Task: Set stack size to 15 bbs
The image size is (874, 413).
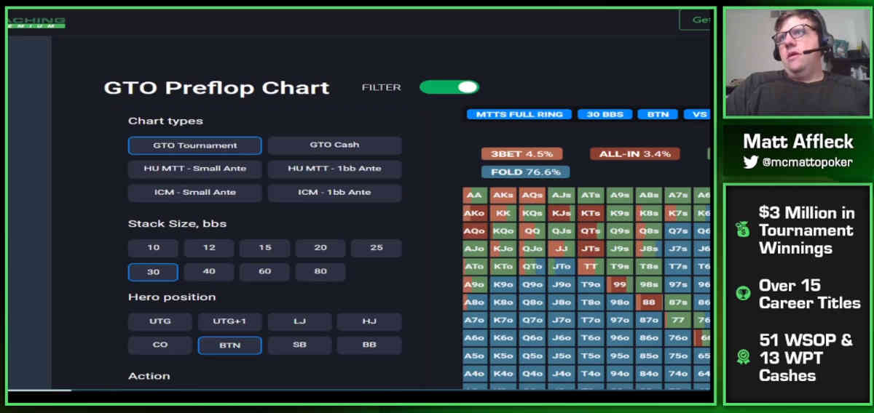Action: click(x=264, y=248)
